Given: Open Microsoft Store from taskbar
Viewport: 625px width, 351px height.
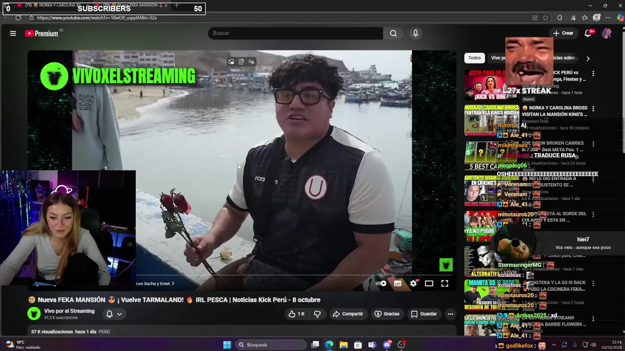Looking at the screenshot, I should pyautogui.click(x=358, y=345).
